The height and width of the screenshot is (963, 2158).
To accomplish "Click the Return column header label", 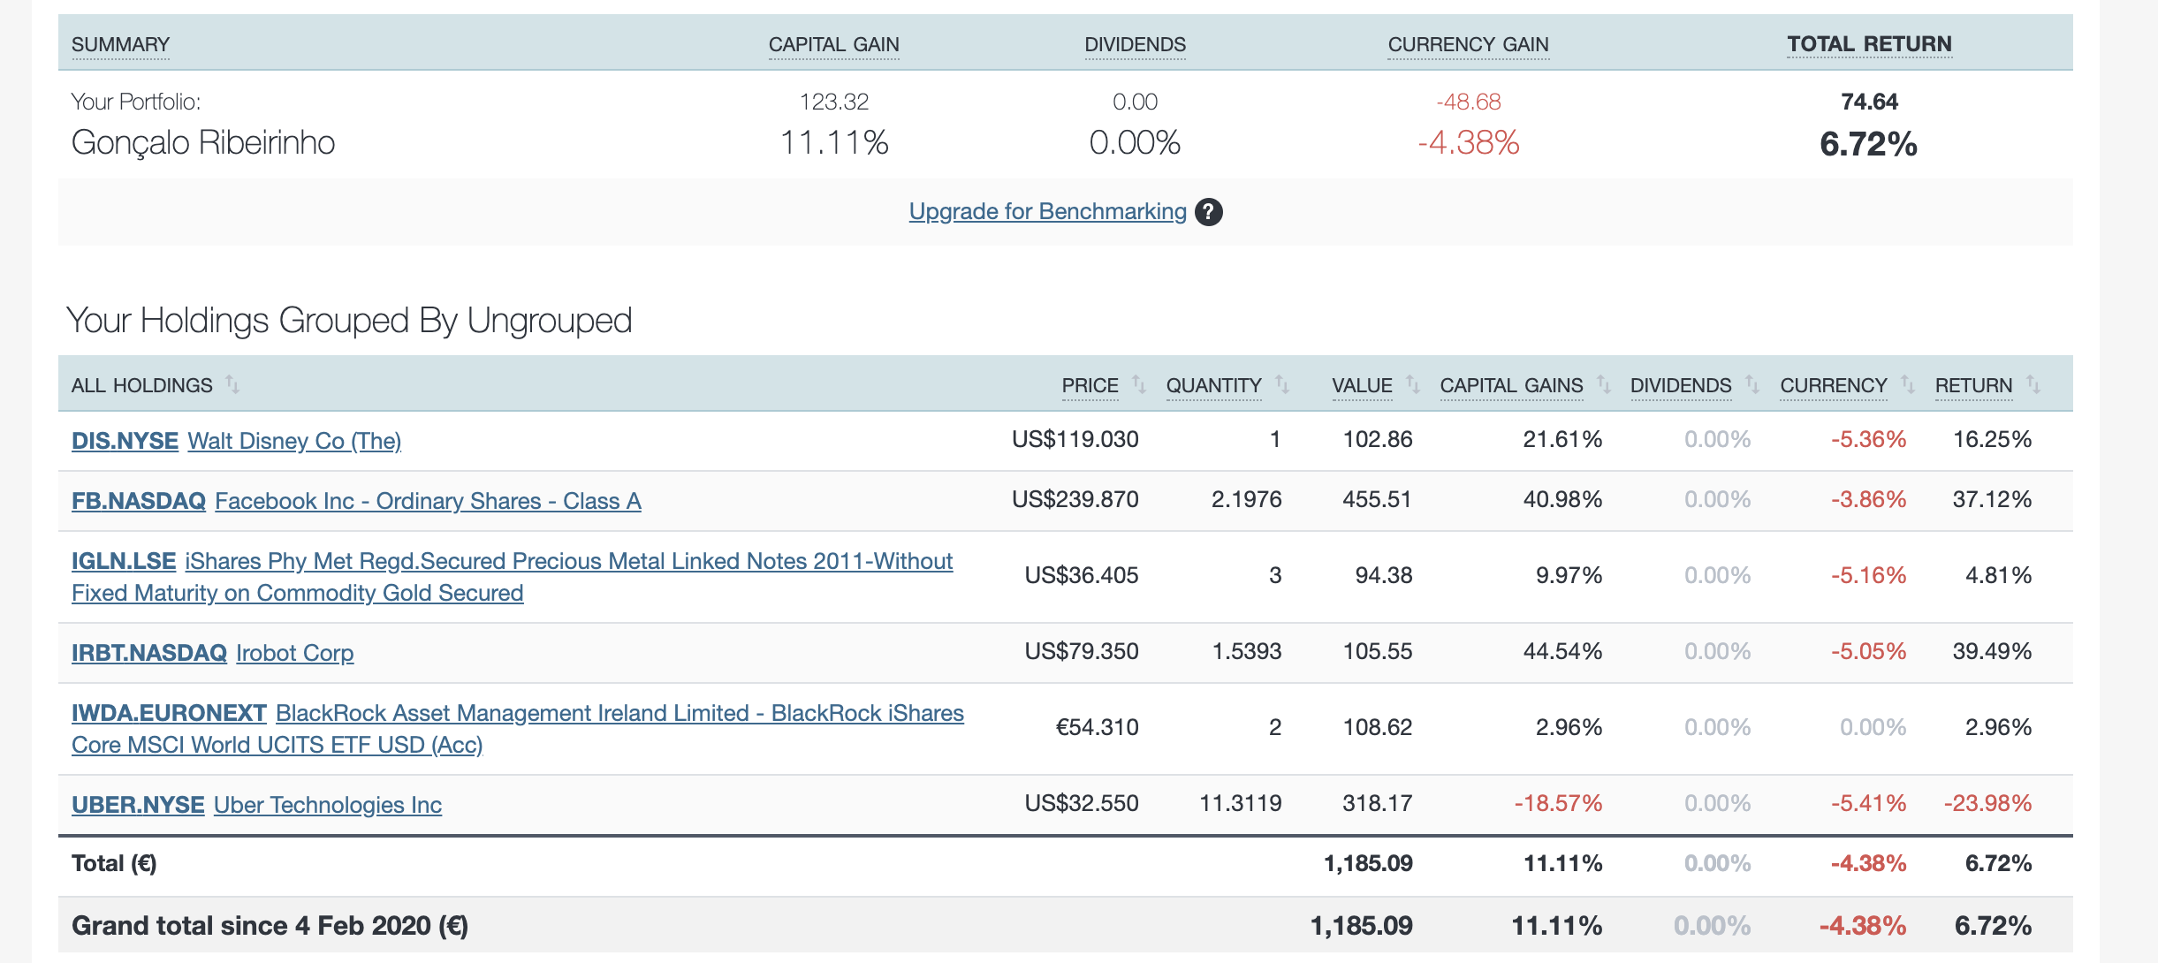I will coord(1973,385).
